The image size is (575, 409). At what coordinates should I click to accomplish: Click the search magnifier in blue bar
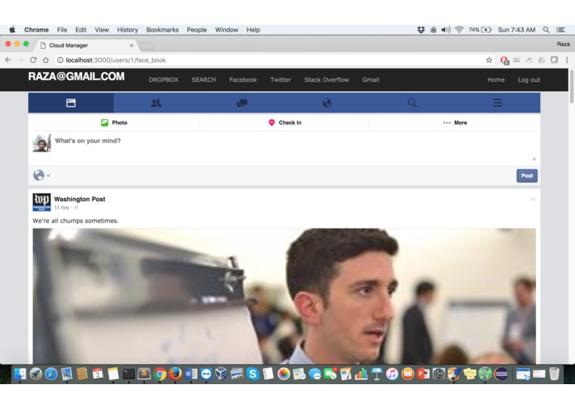[x=412, y=103]
